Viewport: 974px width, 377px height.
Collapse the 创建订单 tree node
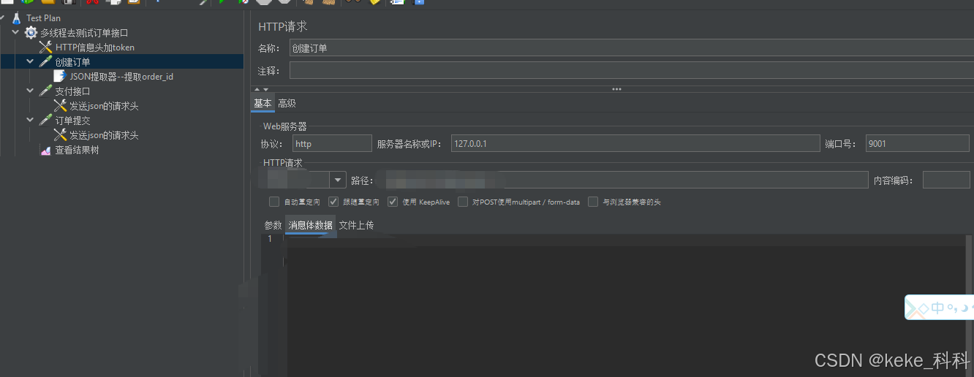[x=30, y=62]
